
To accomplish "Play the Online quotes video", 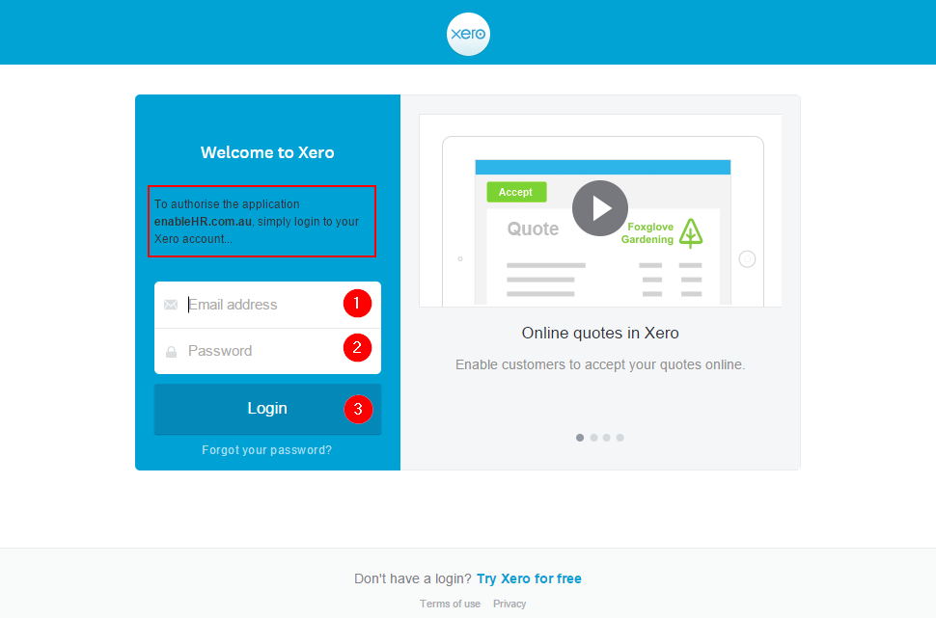I will point(600,208).
